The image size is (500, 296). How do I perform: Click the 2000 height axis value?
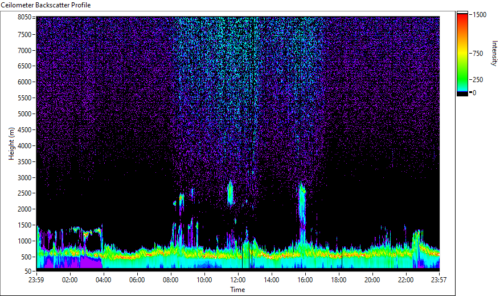[x=24, y=209]
